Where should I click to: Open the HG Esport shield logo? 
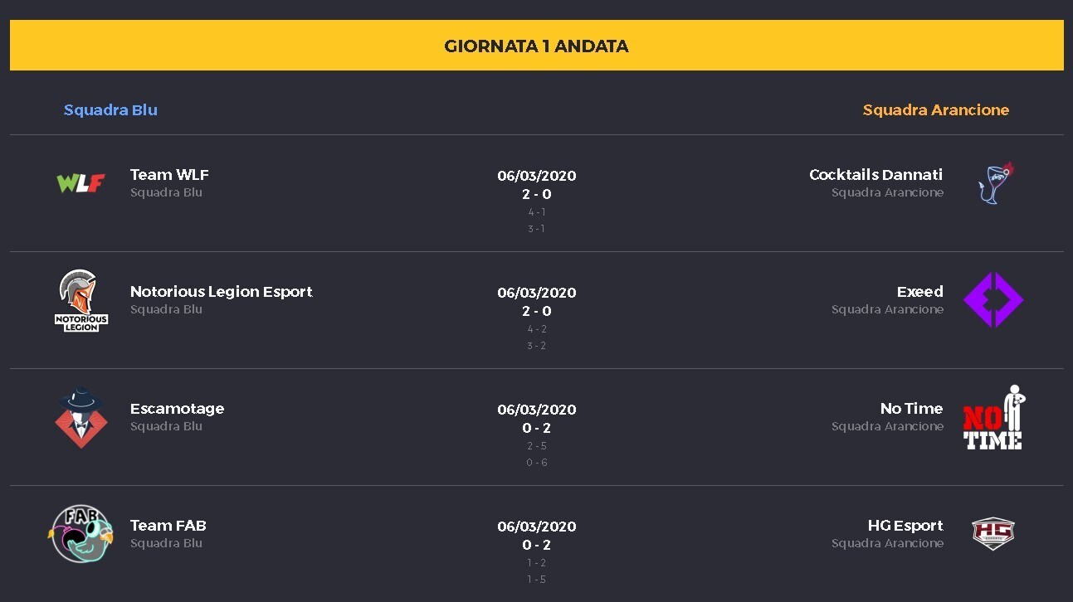[x=993, y=533]
